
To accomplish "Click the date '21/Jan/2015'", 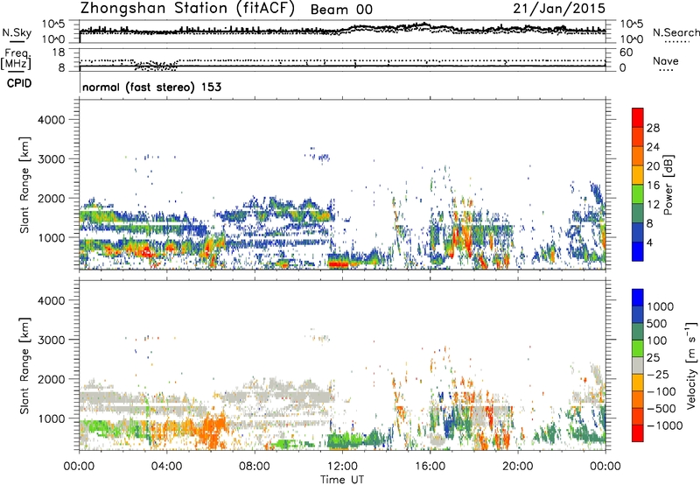I will 559,9.
